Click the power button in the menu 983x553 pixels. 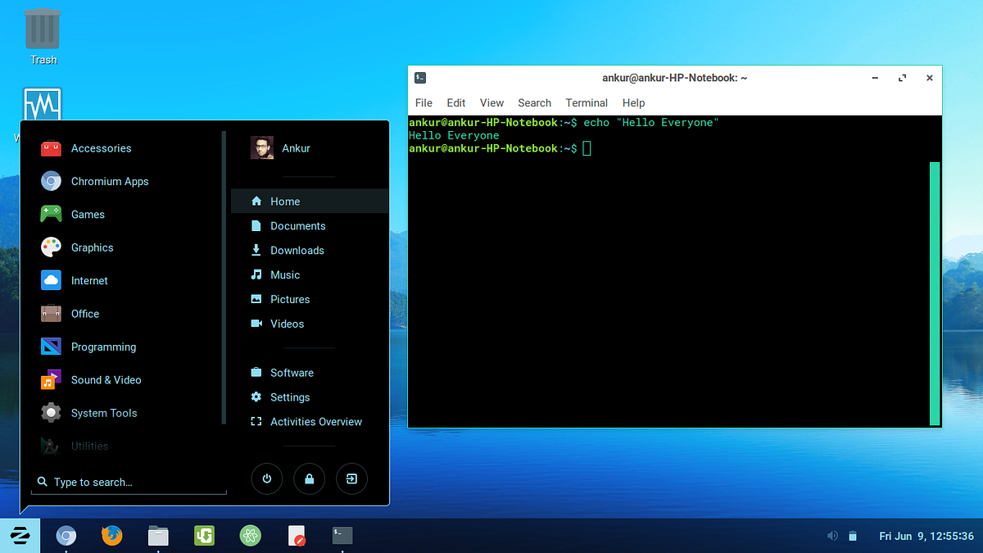point(266,478)
